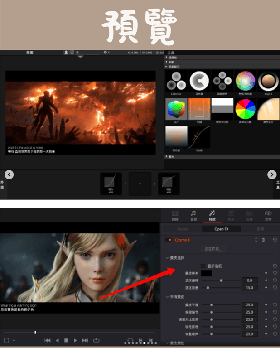Open the Mojo II tool
The image size is (280, 348).
[268, 81]
